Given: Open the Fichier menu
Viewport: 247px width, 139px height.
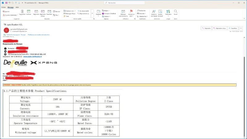Looking at the screenshot, I should [3, 6].
